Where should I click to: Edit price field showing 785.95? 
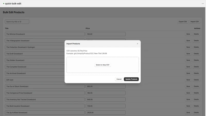tap(106, 93)
